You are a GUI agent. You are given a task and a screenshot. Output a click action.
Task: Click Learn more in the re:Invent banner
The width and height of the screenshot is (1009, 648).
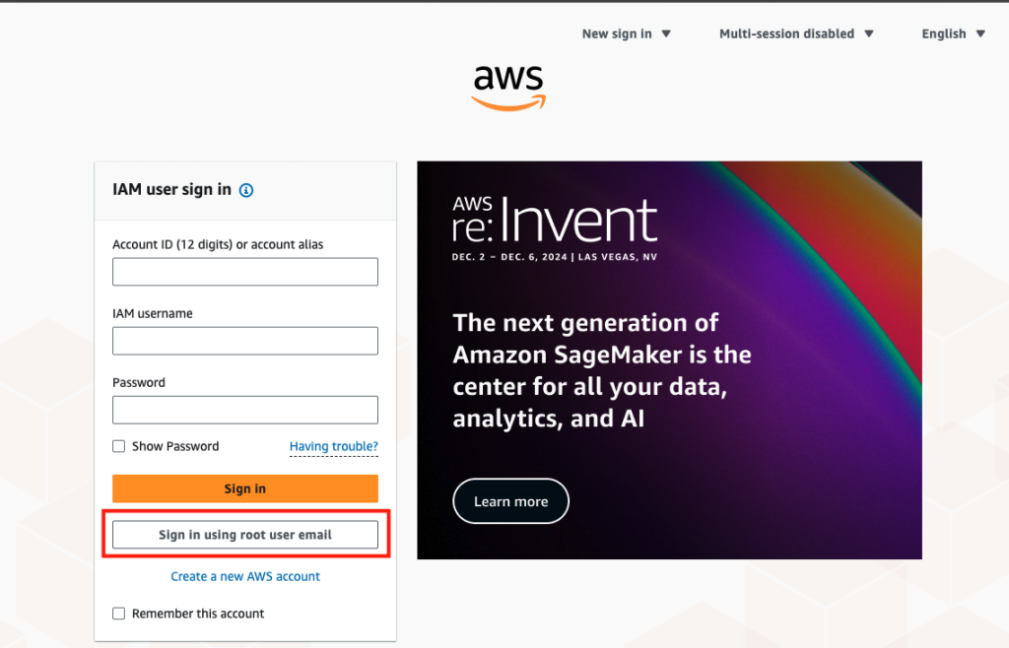pyautogui.click(x=511, y=501)
